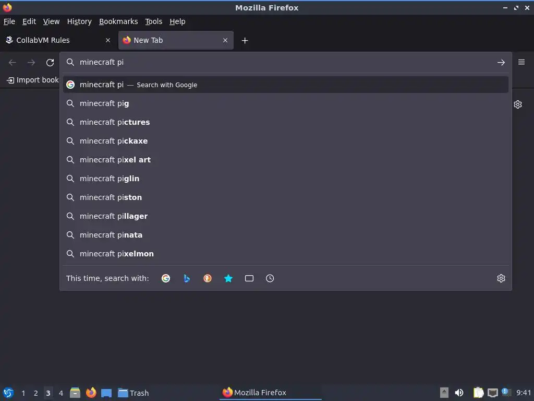
Task: Click Mozilla Firefox taskbar window button
Action: tap(271, 393)
